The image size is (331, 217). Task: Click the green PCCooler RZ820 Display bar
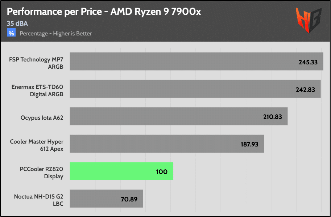pyautogui.click(x=121, y=171)
